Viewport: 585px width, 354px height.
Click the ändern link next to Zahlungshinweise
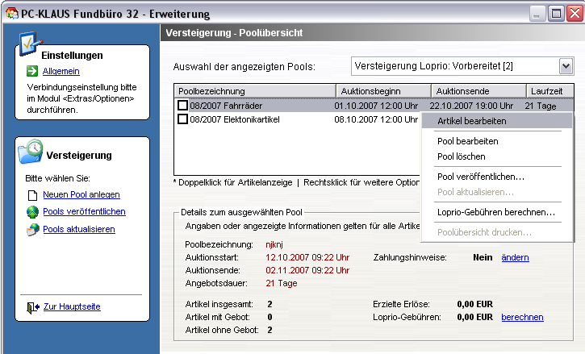coord(515,257)
